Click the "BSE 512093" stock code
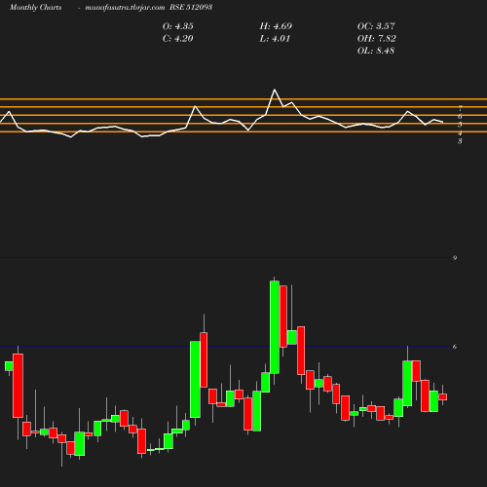Image resolution: width=487 pixels, height=487 pixels. (191, 8)
